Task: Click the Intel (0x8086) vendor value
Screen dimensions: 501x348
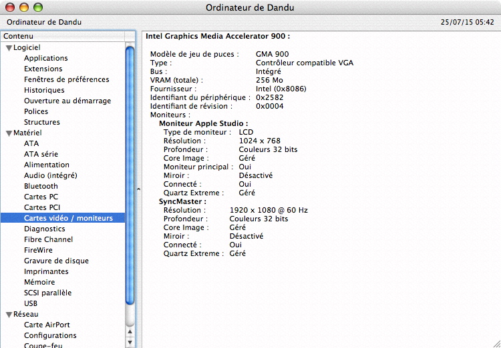Action: pyautogui.click(x=281, y=89)
